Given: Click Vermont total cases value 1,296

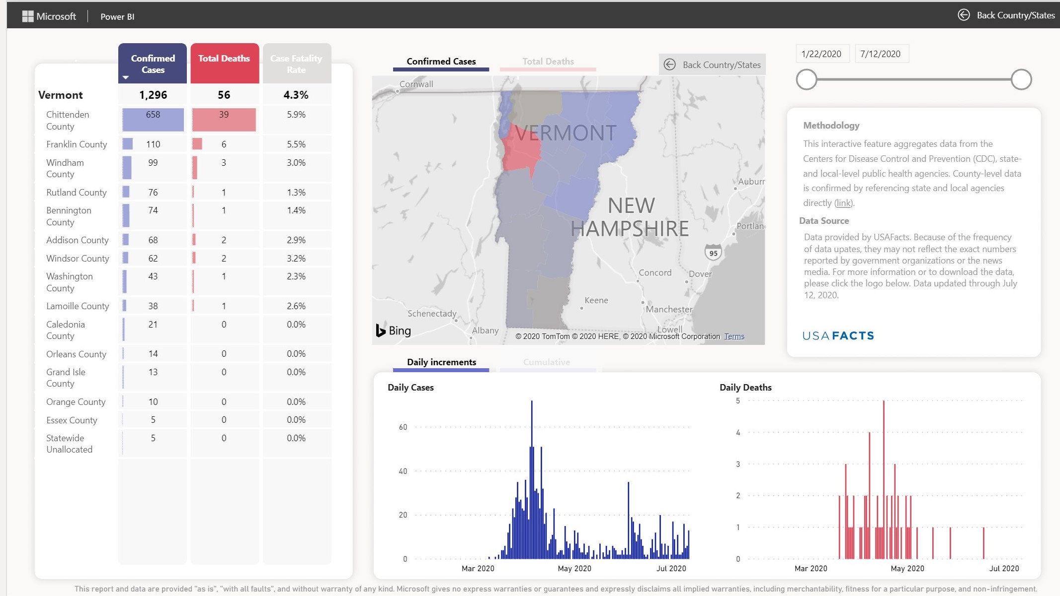Looking at the screenshot, I should (x=153, y=95).
